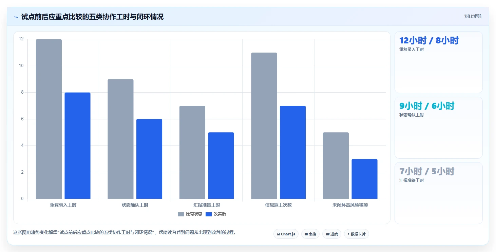Click the 汇报准备工时 x-axis label
The image size is (496, 252).
pyautogui.click(x=207, y=205)
